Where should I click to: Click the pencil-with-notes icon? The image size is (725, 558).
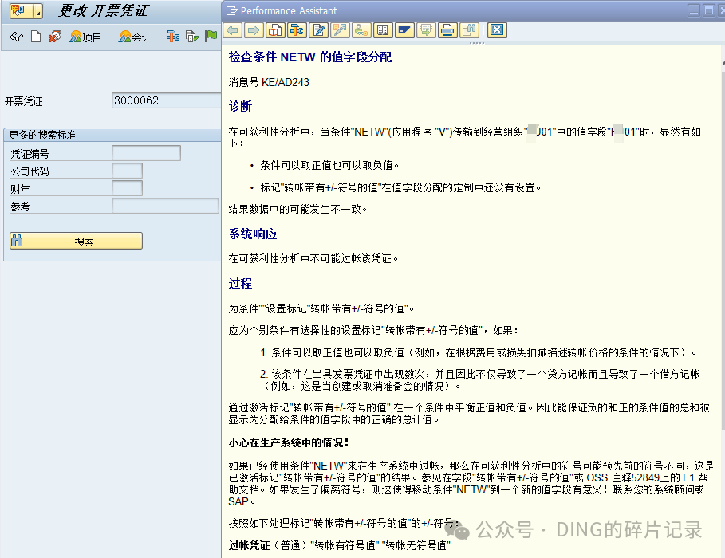pos(340,30)
